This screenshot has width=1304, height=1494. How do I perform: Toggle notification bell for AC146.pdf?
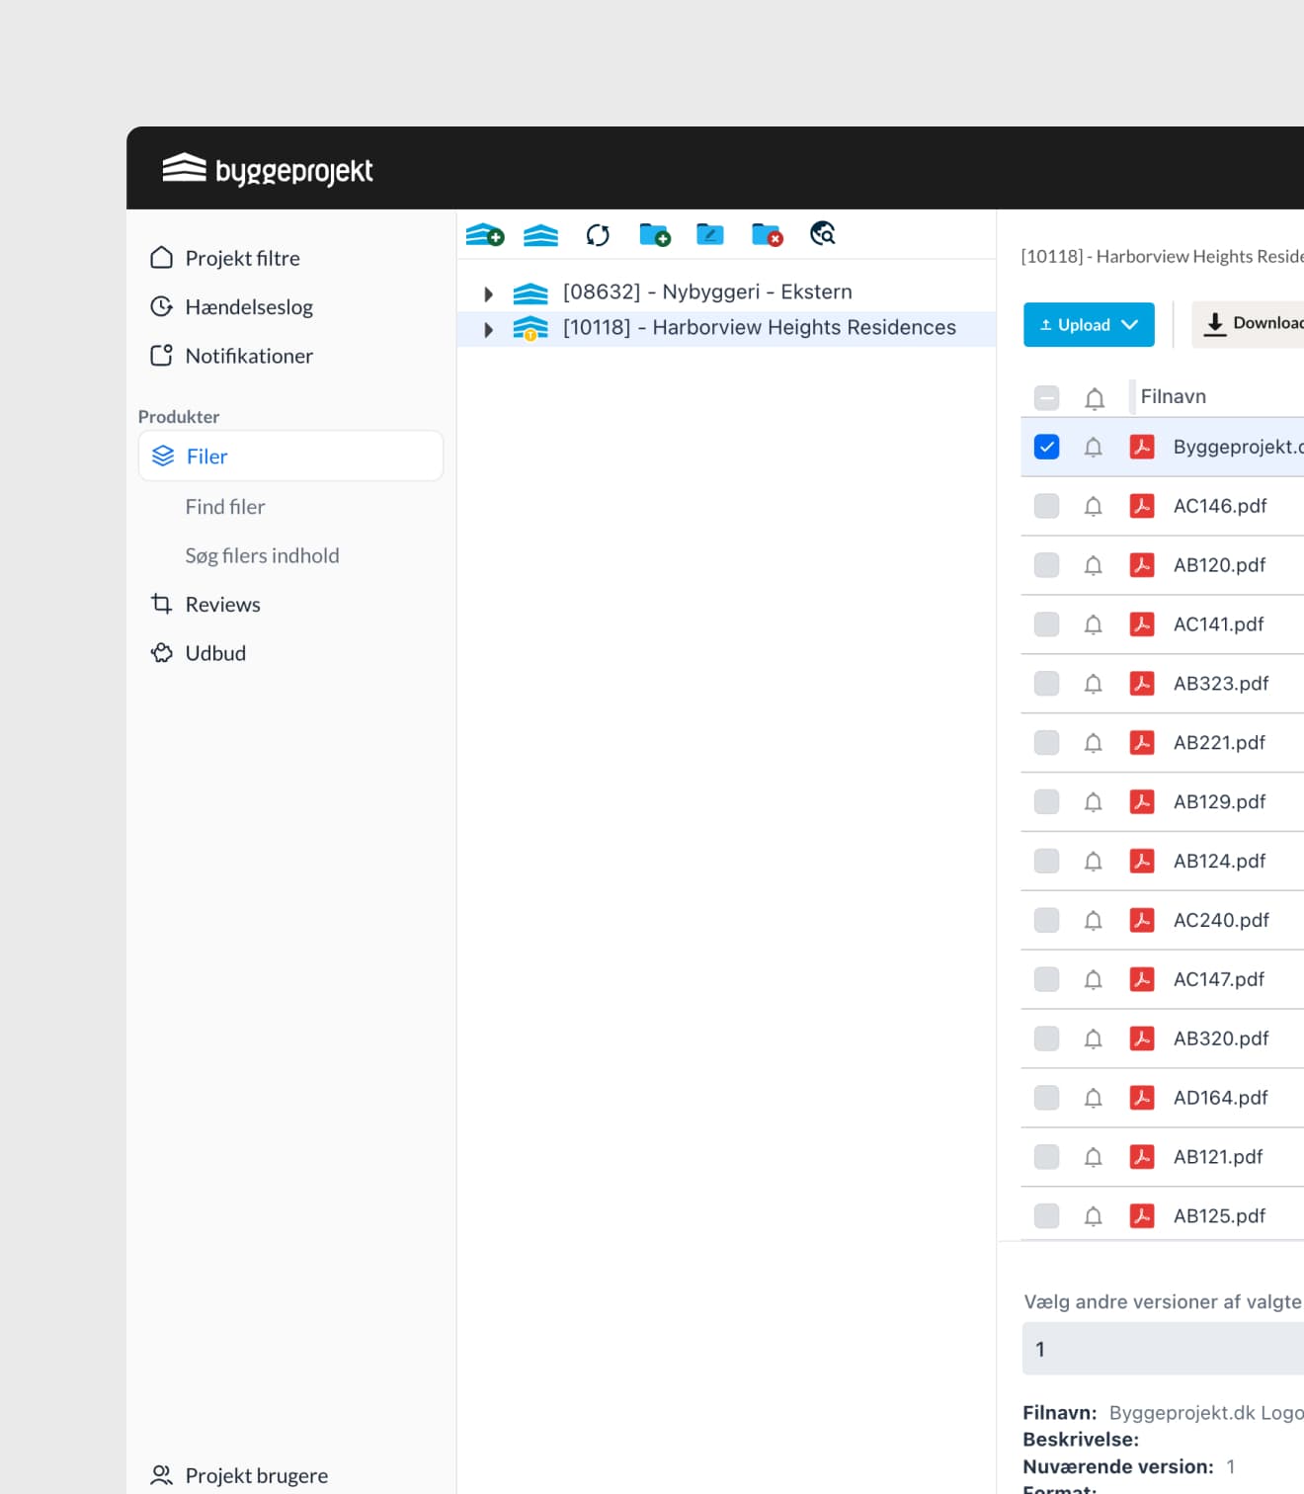(1094, 507)
